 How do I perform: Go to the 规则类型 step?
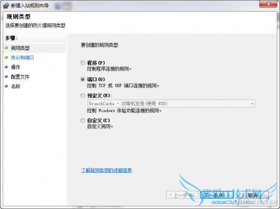click(x=21, y=48)
